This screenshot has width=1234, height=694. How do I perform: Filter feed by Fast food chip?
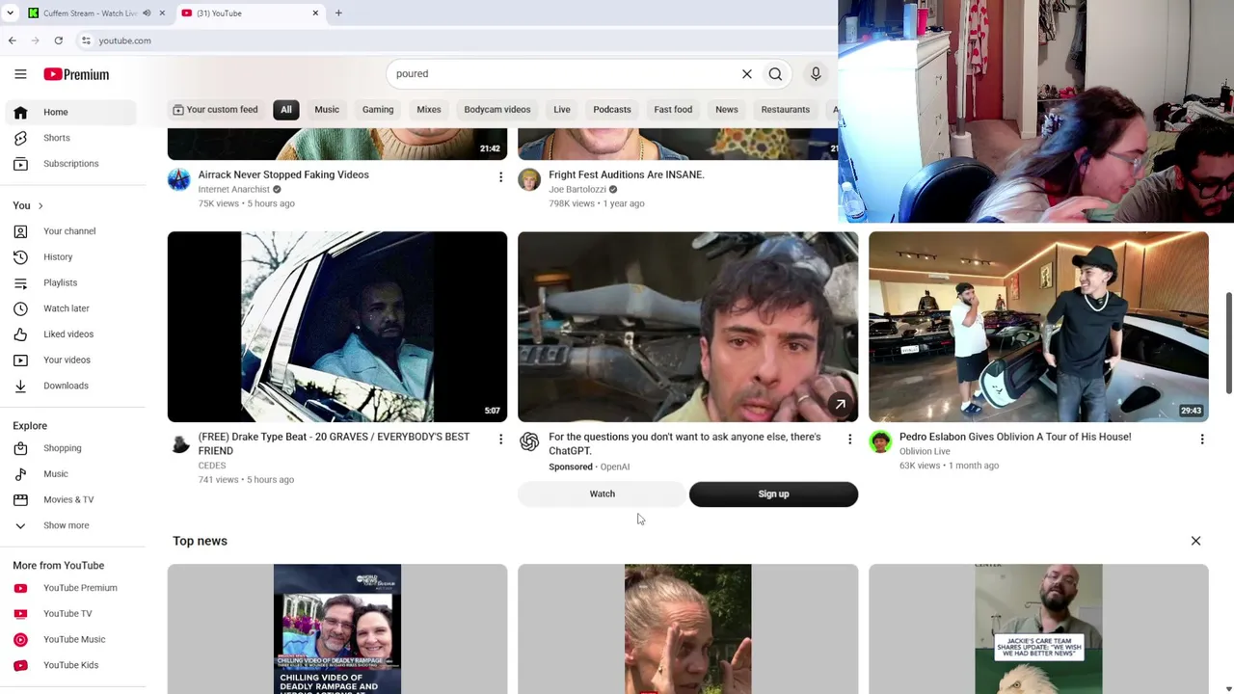pos(673,110)
